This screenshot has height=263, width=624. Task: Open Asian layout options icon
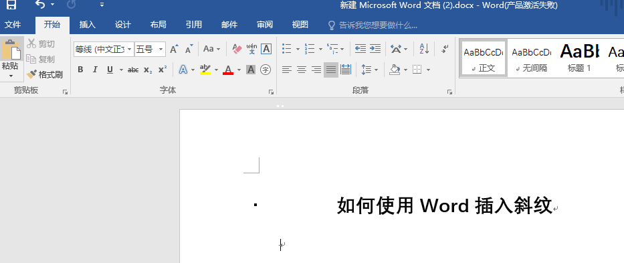click(395, 49)
